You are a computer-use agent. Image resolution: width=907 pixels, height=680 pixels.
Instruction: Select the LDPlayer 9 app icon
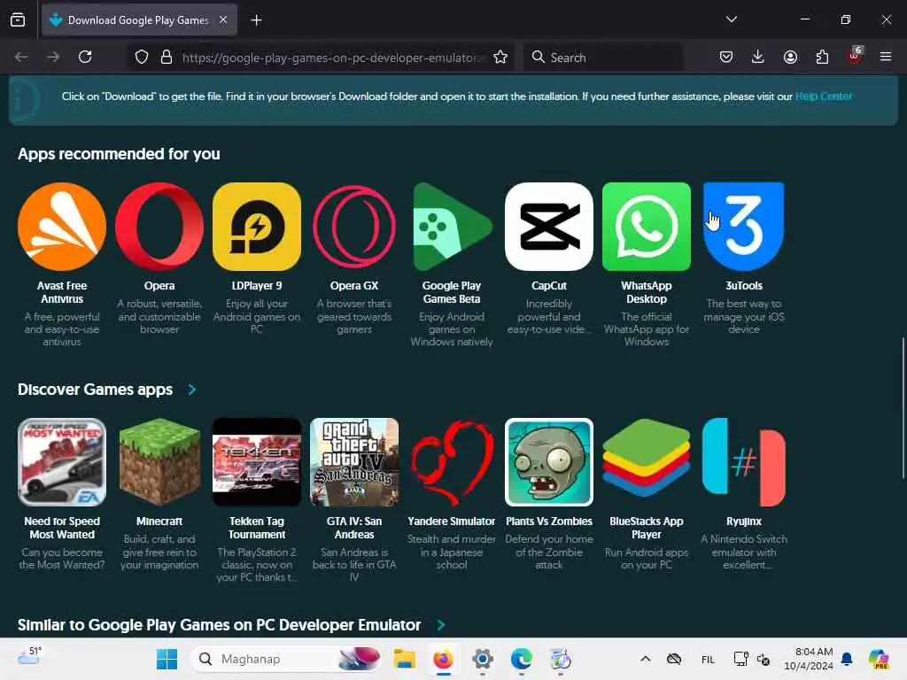[257, 227]
